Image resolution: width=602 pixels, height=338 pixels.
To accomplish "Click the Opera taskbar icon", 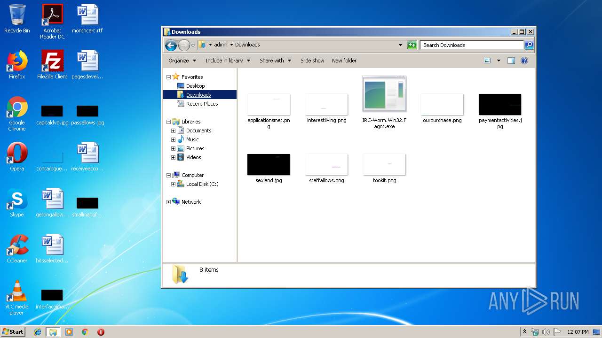I will (101, 332).
